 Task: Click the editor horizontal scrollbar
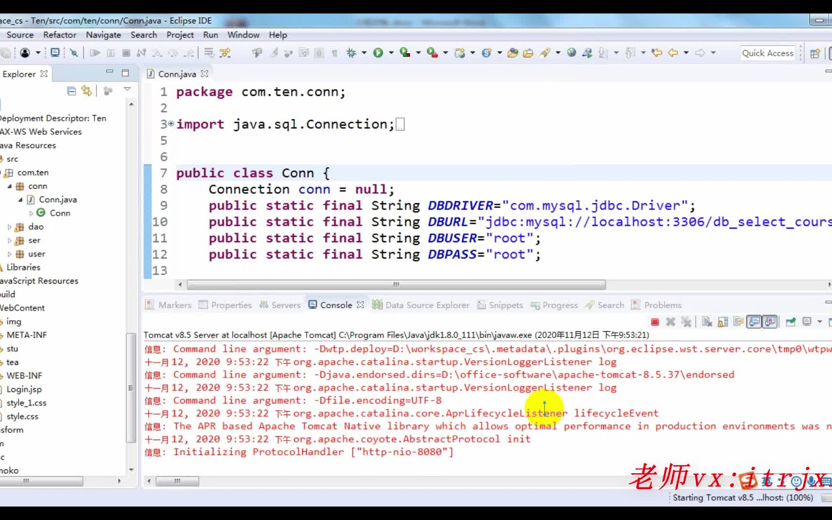tap(396, 285)
